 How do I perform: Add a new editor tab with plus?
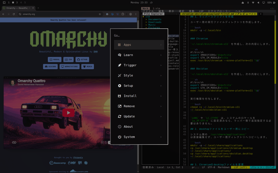coord(261,14)
